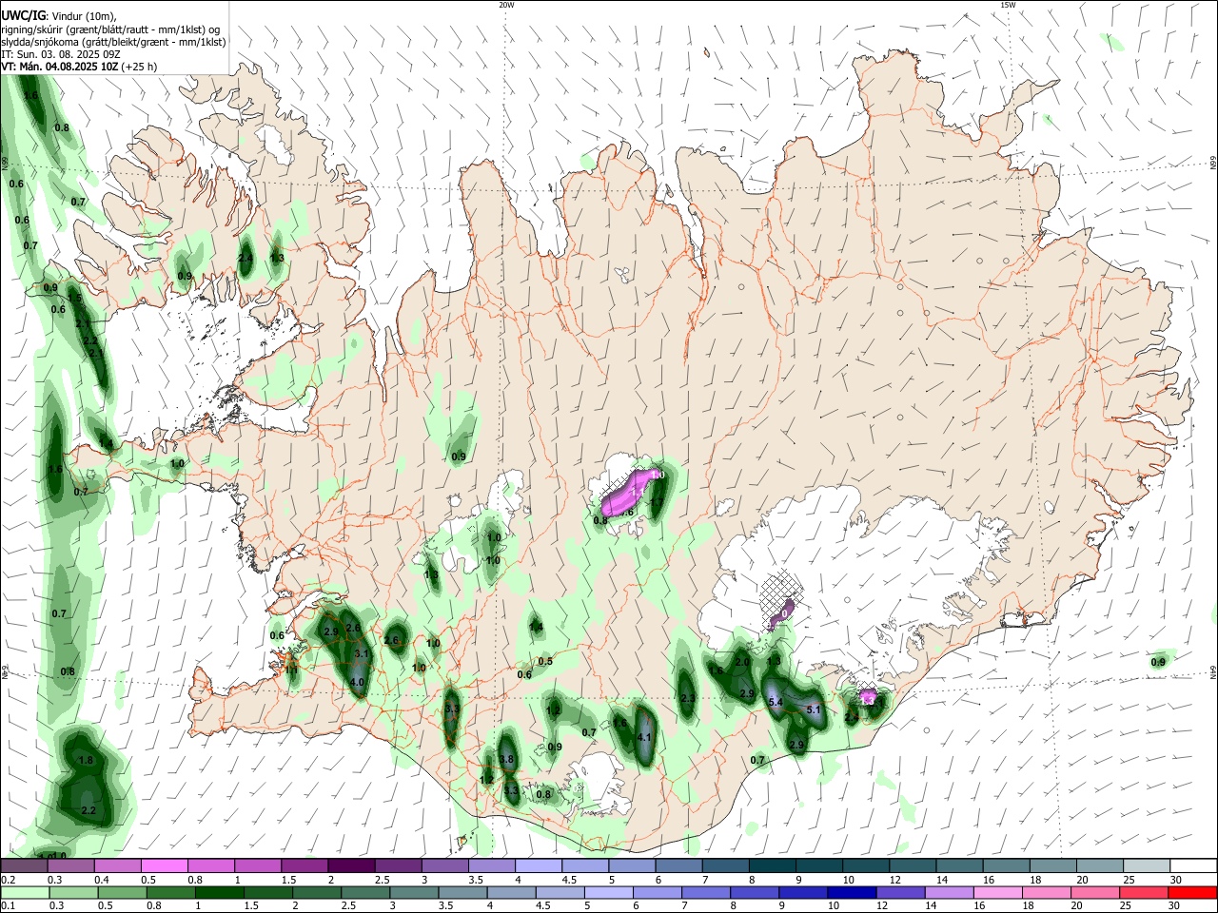1218x913 pixels.
Task: Select the 2.0 precipitation value on the map
Action: click(x=743, y=662)
